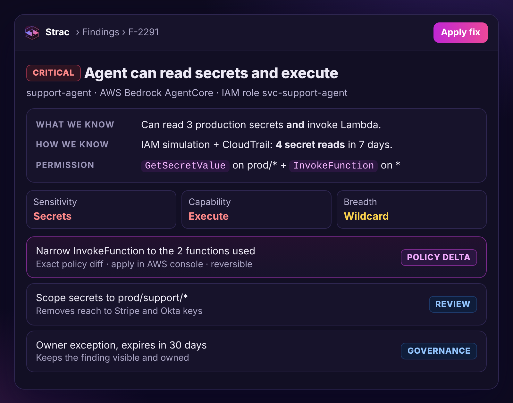Screen dimensions: 513x403
Task: Click the WHAT WE KNOW label
Action: [x=75, y=125]
